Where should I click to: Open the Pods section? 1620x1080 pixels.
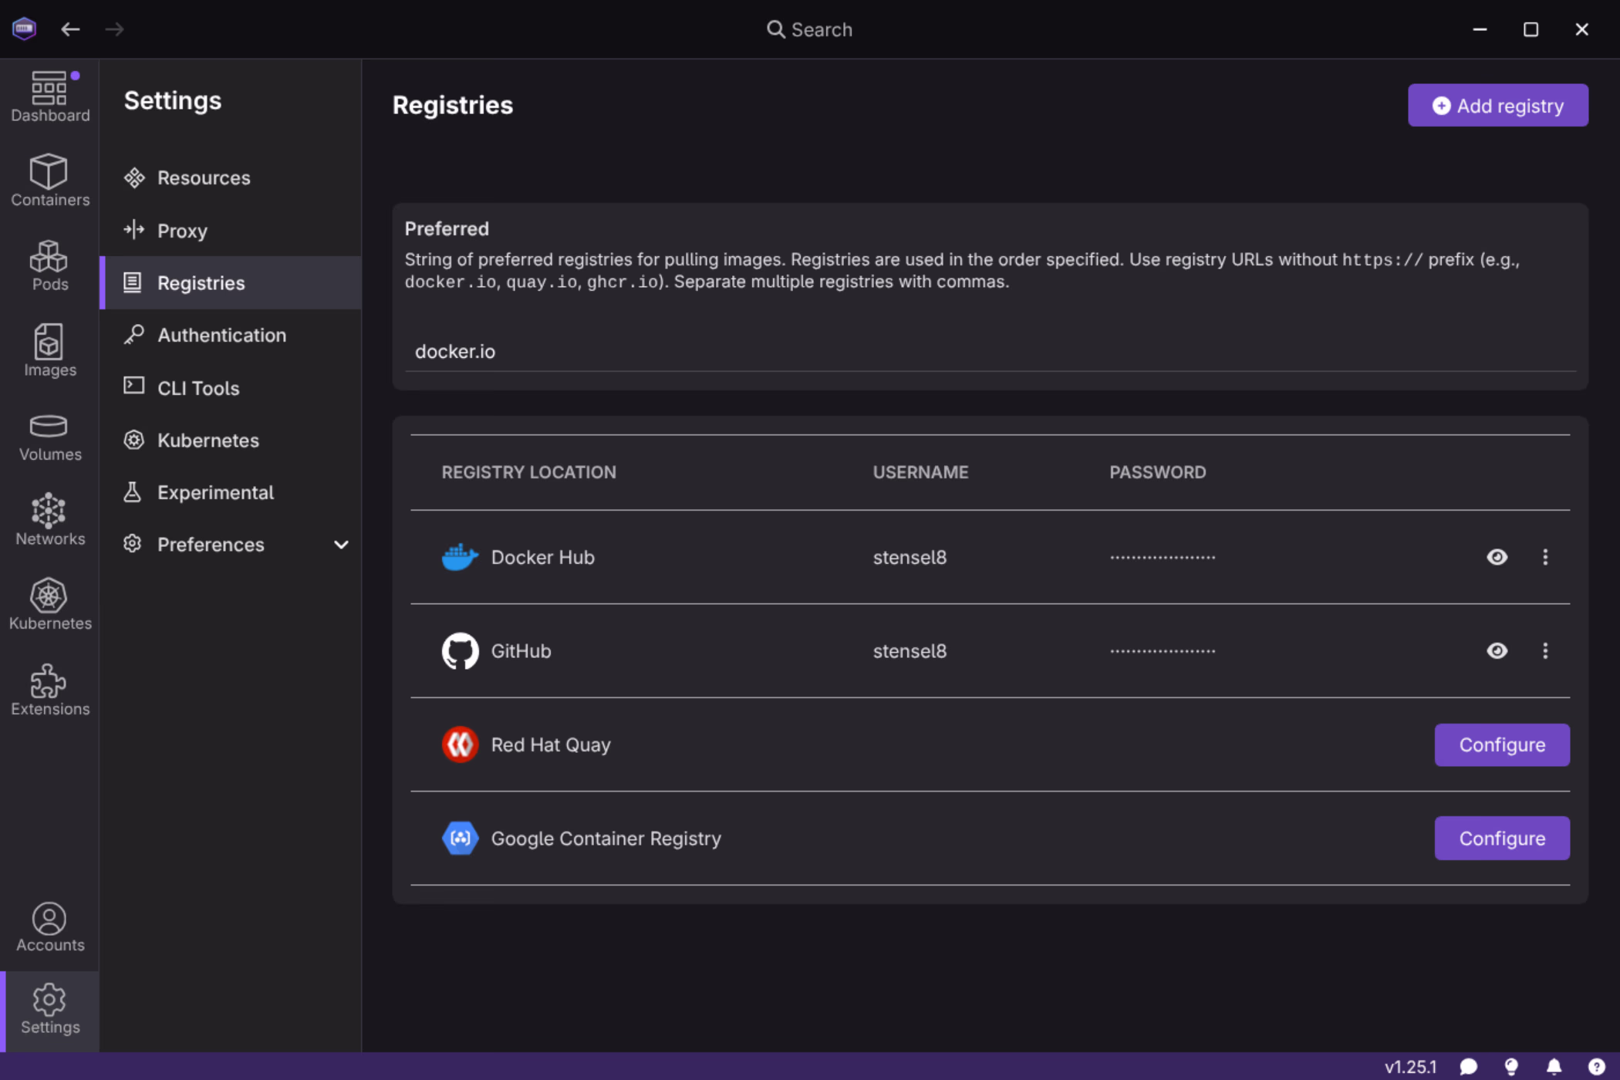[49, 266]
